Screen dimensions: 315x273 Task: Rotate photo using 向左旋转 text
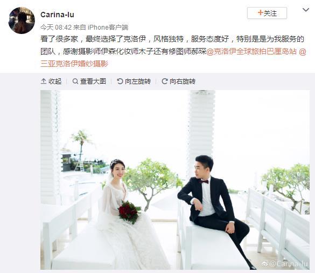(x=138, y=81)
